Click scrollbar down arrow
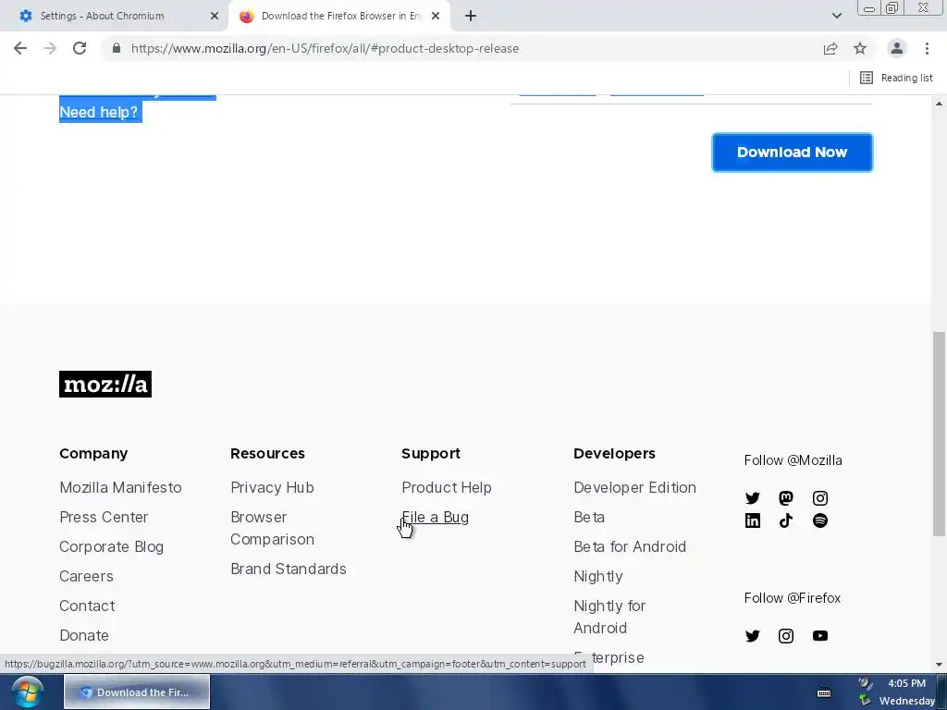The height and width of the screenshot is (710, 947). pos(939,665)
